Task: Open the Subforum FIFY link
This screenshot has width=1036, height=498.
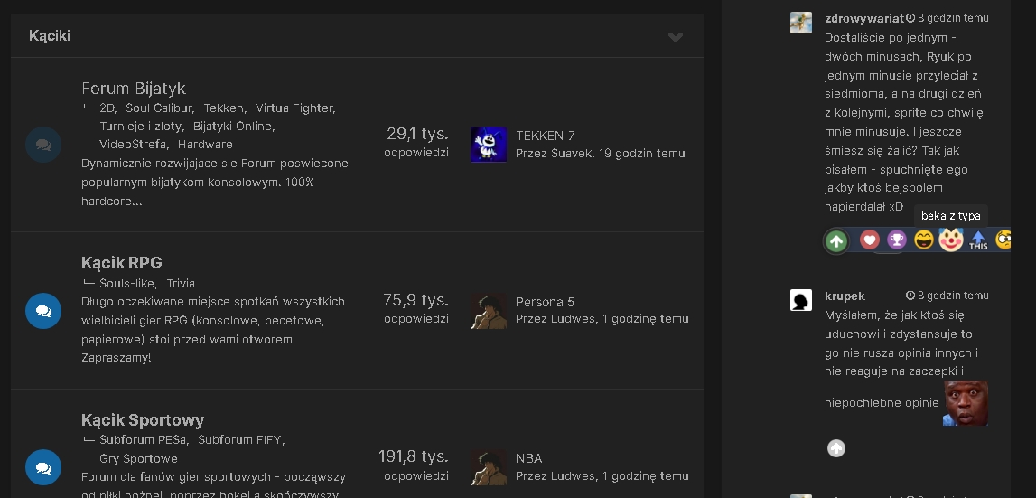Action: [x=240, y=440]
